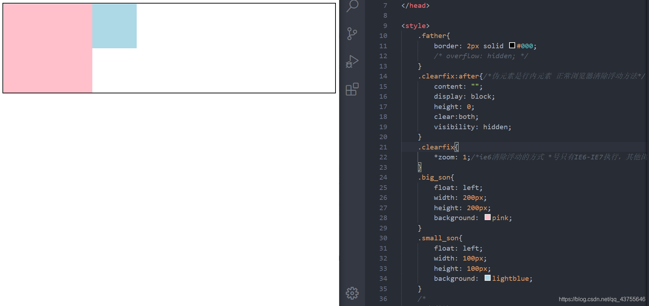Image resolution: width=649 pixels, height=306 pixels.
Task: Click the .clearfix selector on line 21
Action: tap(436, 147)
